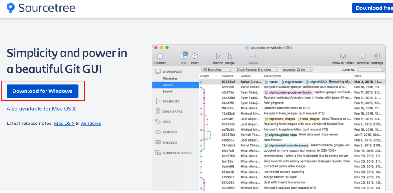This screenshot has height=193, width=393.
Task: Select commit a723bc2 Merge branch 'au2gex'
Action: click(x=292, y=177)
